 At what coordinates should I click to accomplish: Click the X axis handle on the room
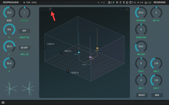[68, 71]
